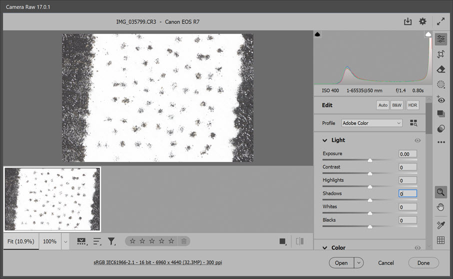Open the Presets overlapping circles icon
The width and height of the screenshot is (453, 279).
(441, 128)
